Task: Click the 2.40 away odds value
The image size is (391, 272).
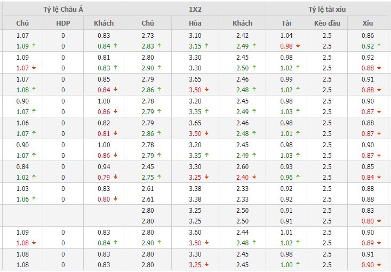Action: pyautogui.click(x=242, y=178)
